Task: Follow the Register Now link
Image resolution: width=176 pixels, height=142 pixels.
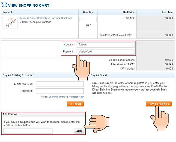Action: click(76, 97)
